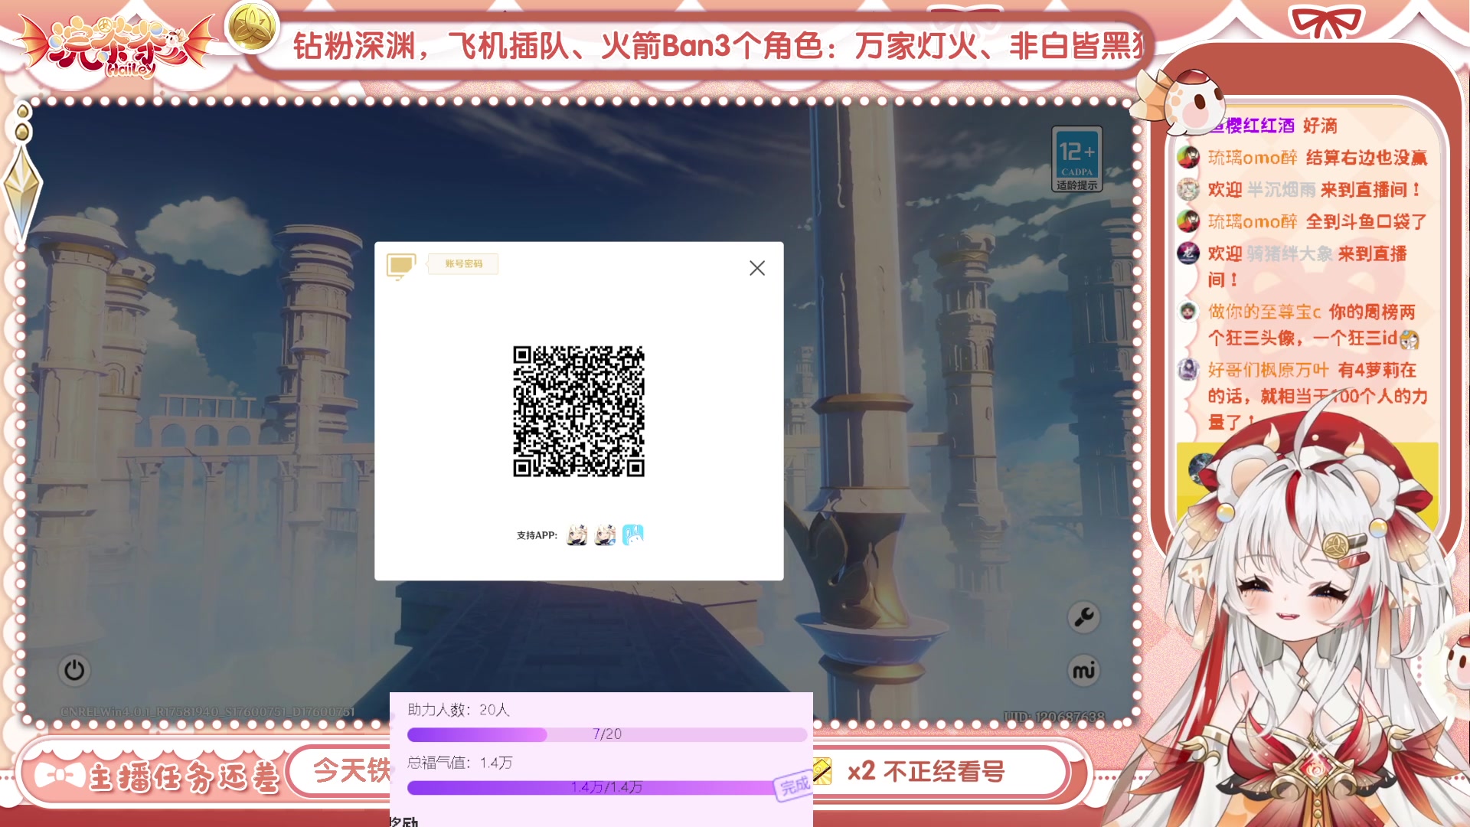The image size is (1470, 827).
Task: Click the scrolling title banner text
Action: click(x=718, y=46)
